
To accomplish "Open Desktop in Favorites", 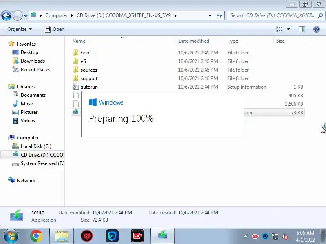I will coord(29,52).
